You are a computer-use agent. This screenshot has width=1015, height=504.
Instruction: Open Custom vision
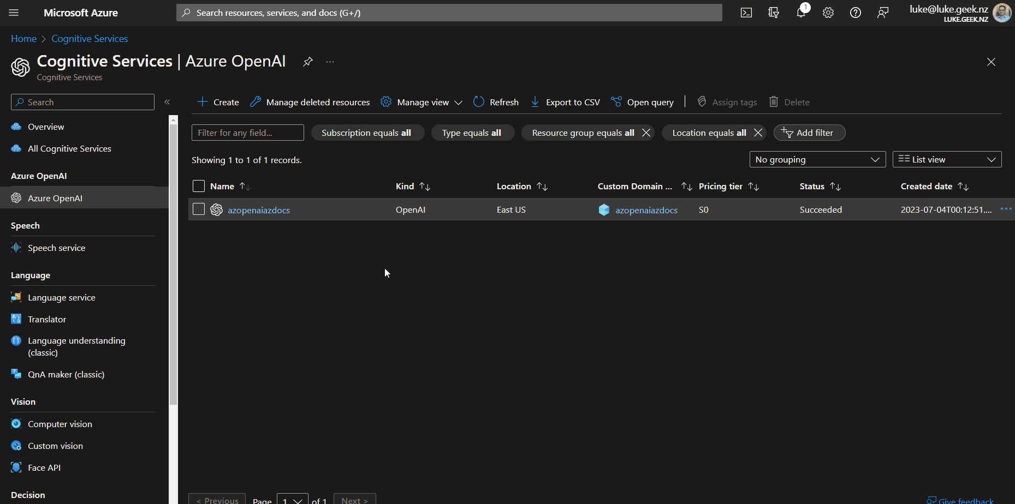(55, 446)
